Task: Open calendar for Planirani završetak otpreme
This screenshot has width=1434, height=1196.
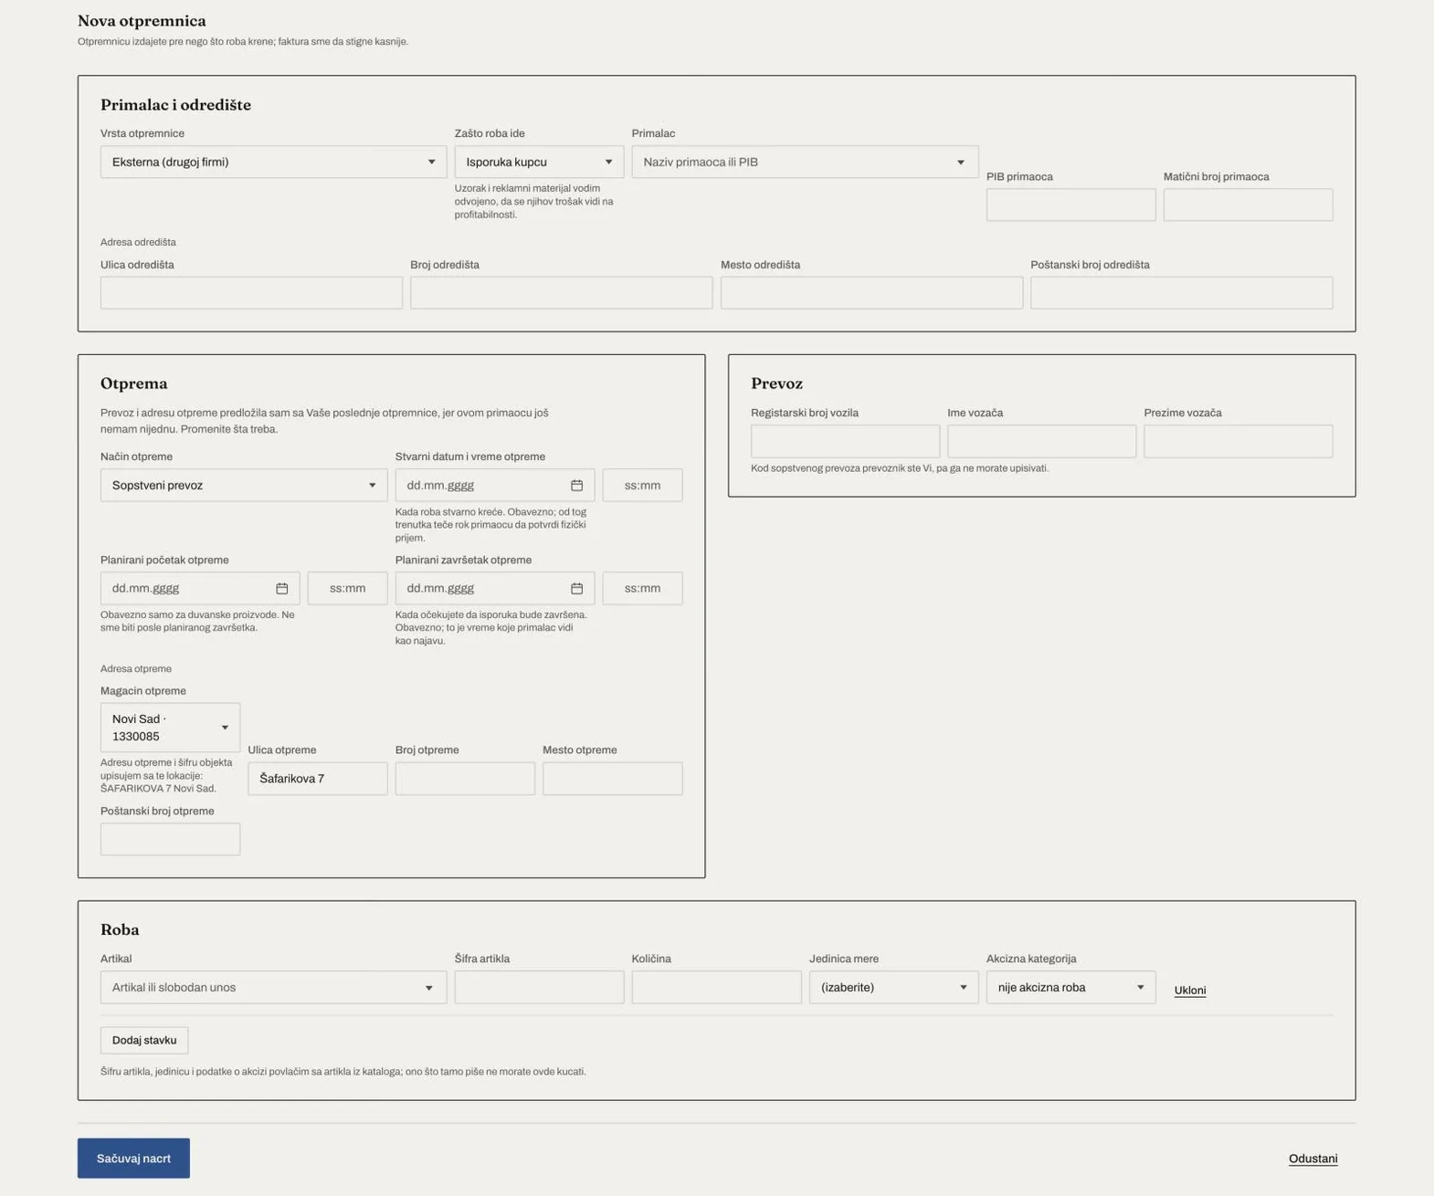Action: coord(576,588)
